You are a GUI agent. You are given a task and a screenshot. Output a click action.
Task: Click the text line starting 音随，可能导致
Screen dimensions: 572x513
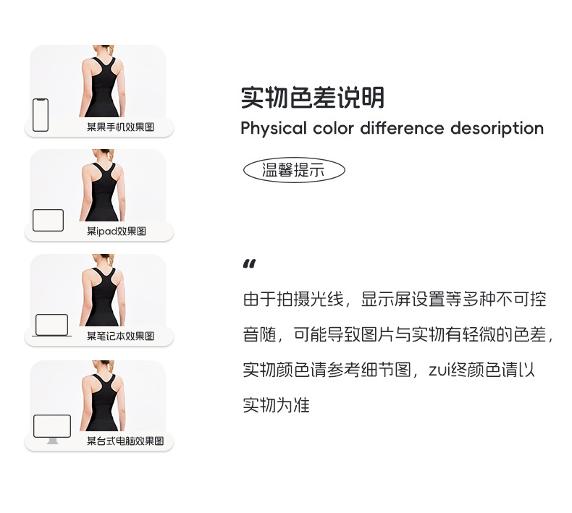(x=399, y=335)
